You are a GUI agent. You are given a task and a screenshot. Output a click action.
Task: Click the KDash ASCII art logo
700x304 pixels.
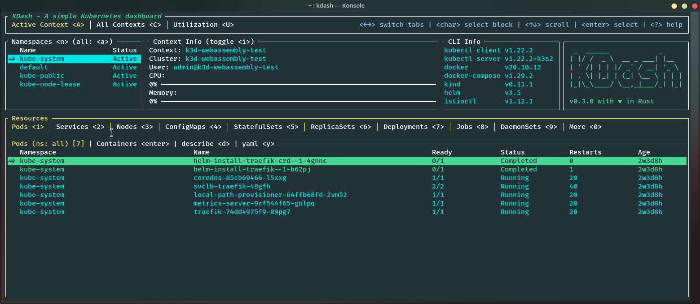[626, 72]
